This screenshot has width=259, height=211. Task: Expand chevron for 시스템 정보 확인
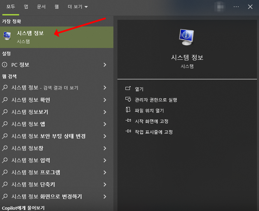[105, 100]
